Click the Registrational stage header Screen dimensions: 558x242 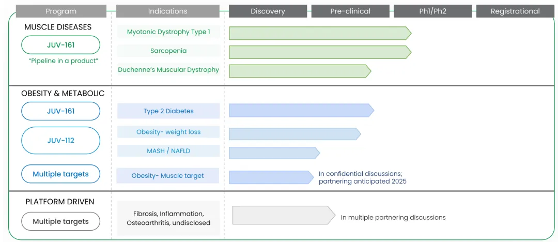[x=515, y=11]
